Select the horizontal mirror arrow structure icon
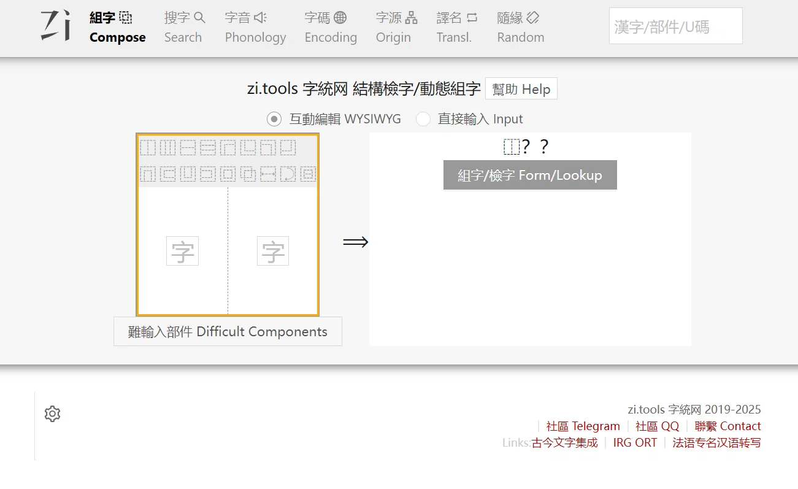This screenshot has height=489, width=798. [268, 174]
